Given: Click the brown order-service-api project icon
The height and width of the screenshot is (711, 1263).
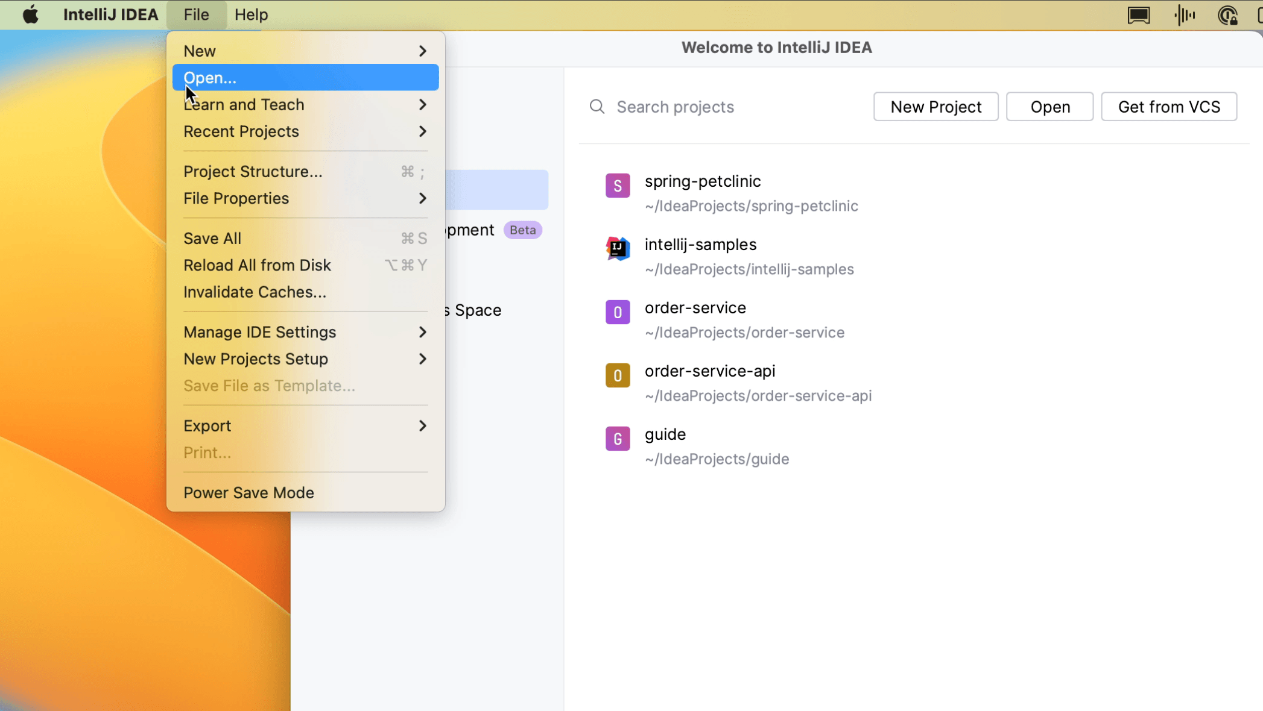Looking at the screenshot, I should pyautogui.click(x=618, y=375).
